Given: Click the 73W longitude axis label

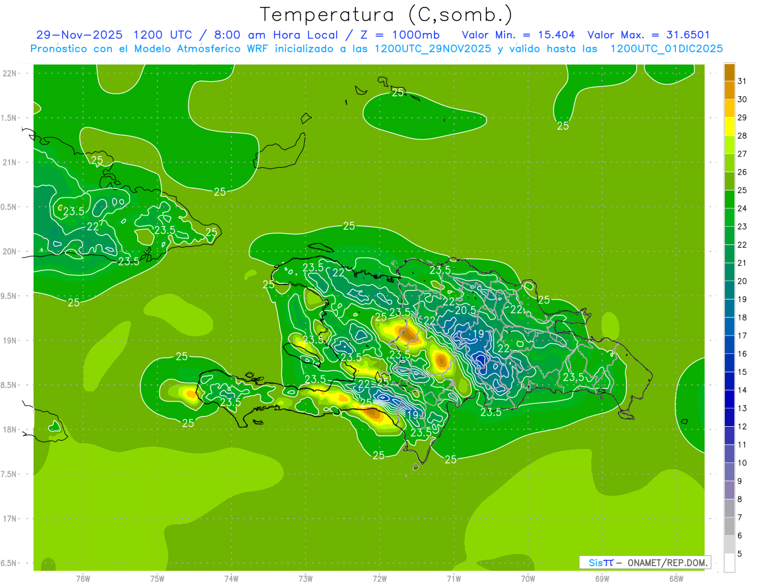Looking at the screenshot, I should 305,579.
